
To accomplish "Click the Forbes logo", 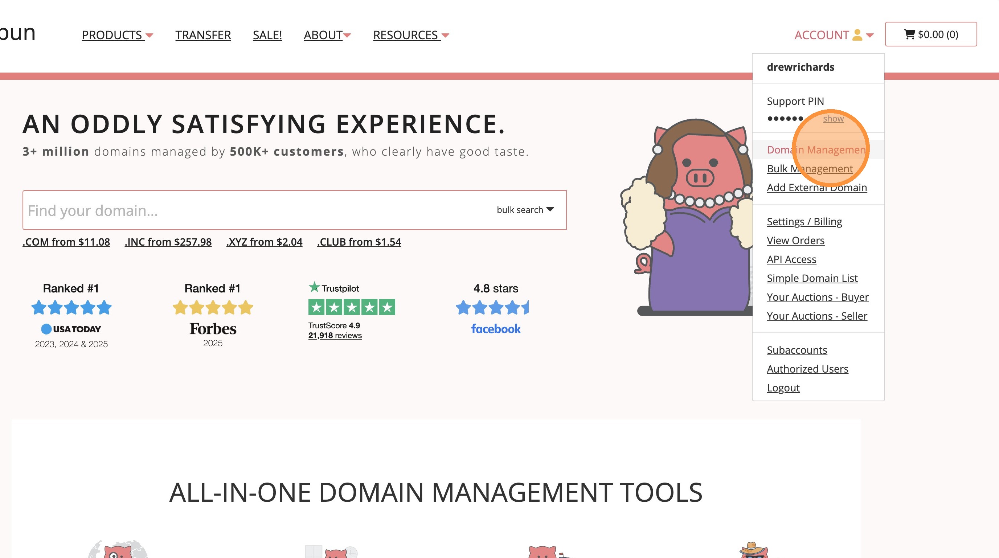I will click(x=213, y=329).
